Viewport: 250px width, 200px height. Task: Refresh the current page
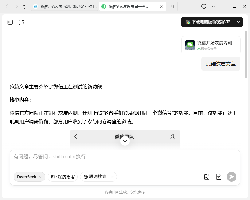coord(24,6)
